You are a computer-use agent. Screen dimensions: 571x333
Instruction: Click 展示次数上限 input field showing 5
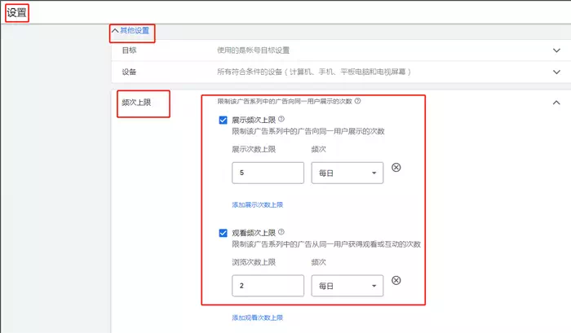268,173
